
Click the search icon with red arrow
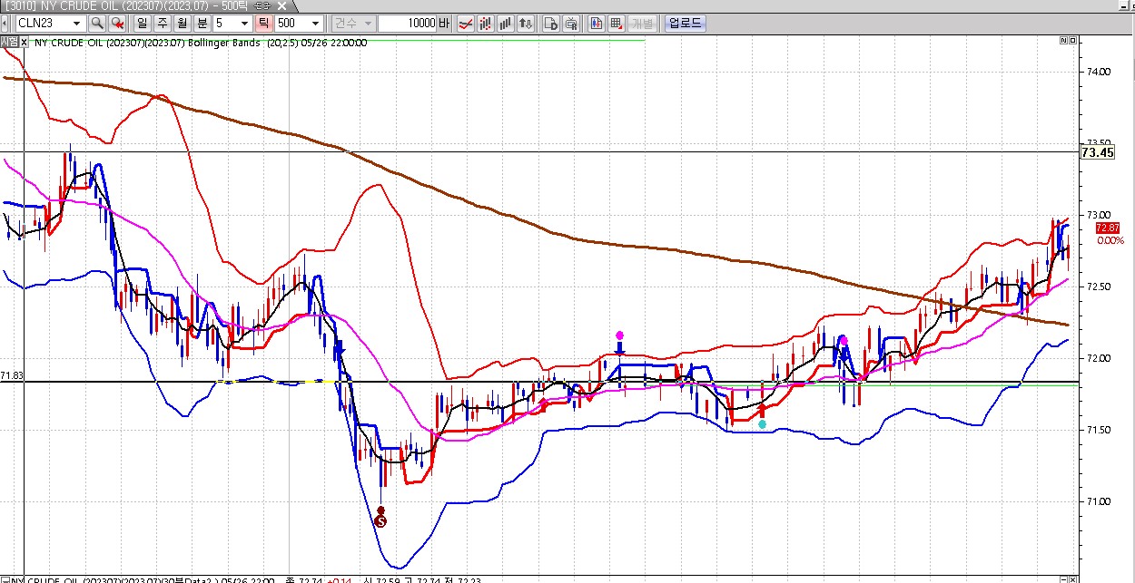pyautogui.click(x=118, y=23)
